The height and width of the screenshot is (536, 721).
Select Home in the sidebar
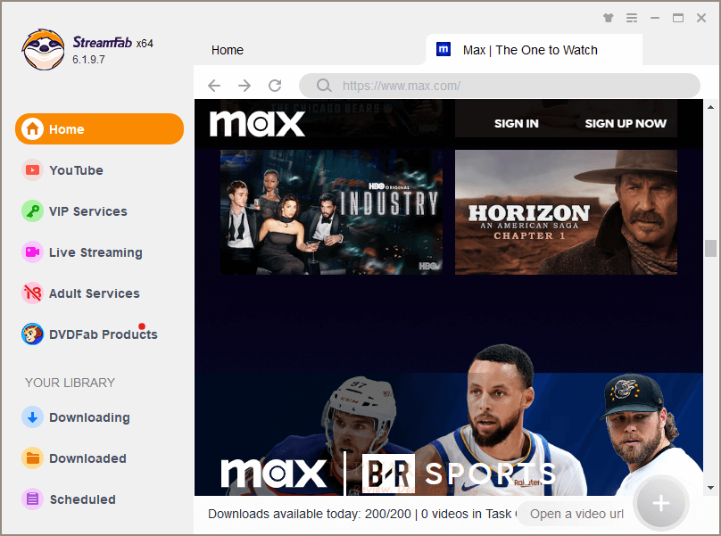point(99,129)
